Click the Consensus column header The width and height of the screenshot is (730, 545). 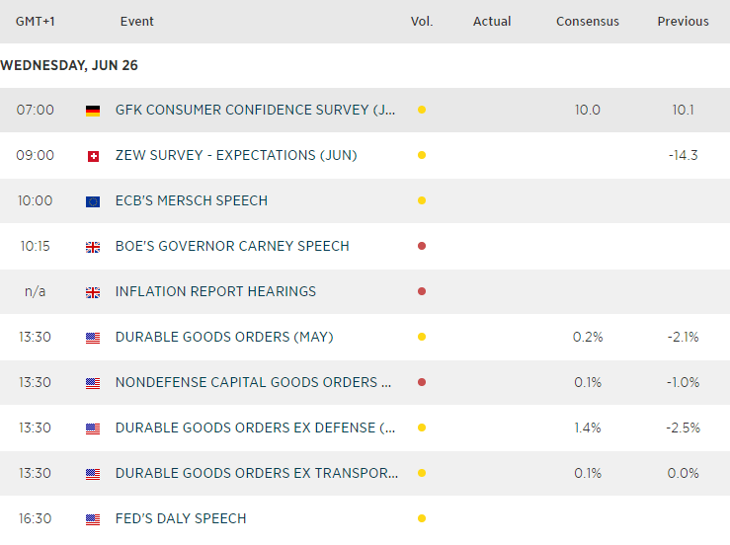pyautogui.click(x=588, y=22)
